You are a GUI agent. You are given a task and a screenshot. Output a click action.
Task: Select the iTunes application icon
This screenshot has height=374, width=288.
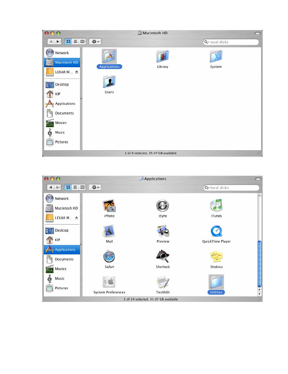pyautogui.click(x=216, y=206)
